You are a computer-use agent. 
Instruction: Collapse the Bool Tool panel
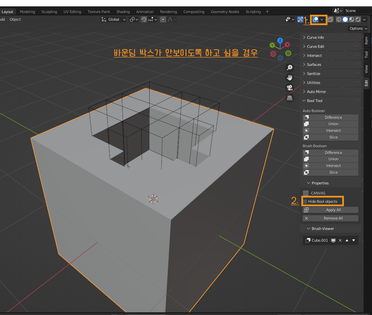(x=315, y=100)
